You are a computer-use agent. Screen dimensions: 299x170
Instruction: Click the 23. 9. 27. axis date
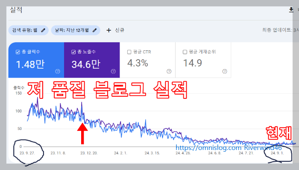click(x=27, y=153)
